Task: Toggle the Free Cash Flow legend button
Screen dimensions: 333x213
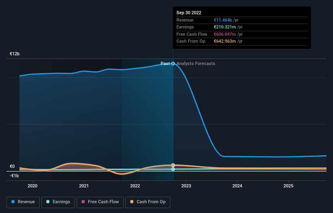Action: pyautogui.click(x=100, y=202)
